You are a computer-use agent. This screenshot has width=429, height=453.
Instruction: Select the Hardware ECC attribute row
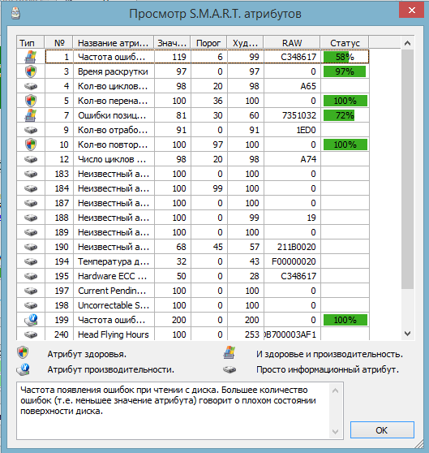click(x=193, y=276)
